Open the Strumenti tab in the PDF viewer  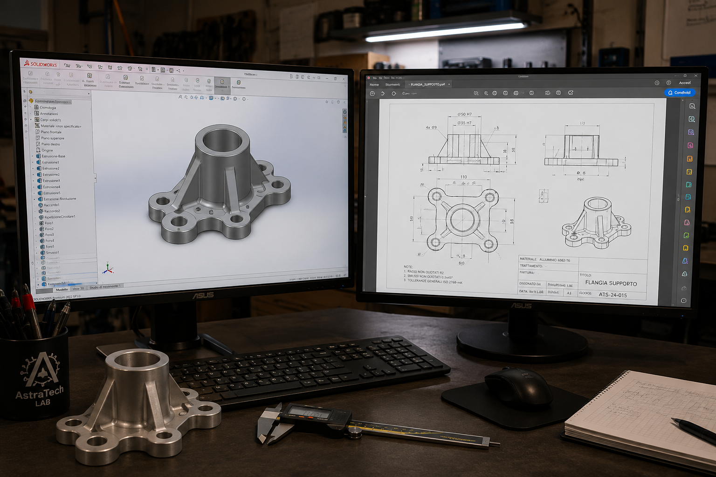(x=392, y=85)
